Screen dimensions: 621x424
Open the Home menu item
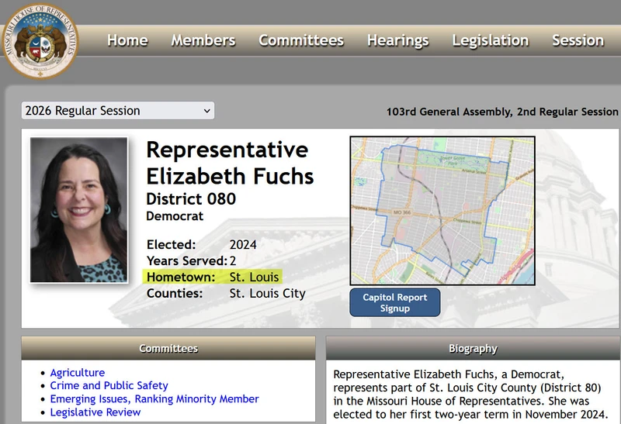127,40
